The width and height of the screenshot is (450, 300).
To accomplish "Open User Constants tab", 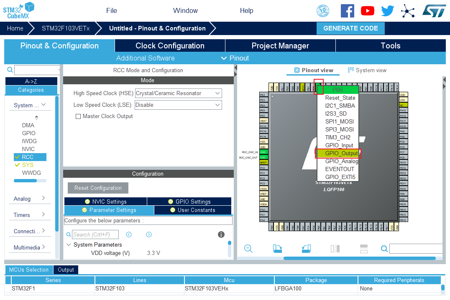I will (193, 210).
